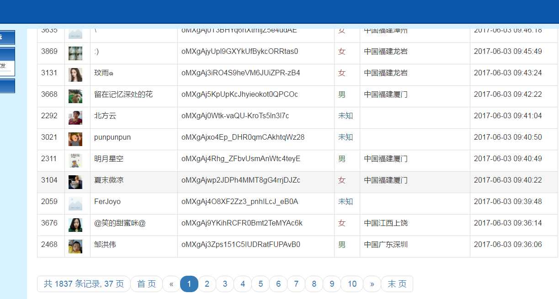
Task: Click openid oMXgAjyUpl9GXYkUfBykcORRtas0
Action: pos(240,51)
